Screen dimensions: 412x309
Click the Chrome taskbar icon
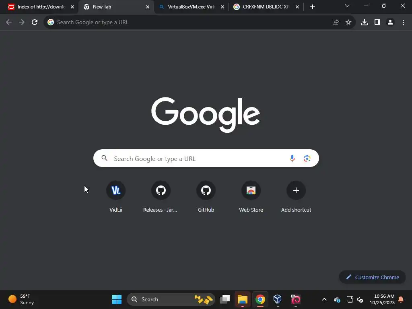click(x=260, y=299)
